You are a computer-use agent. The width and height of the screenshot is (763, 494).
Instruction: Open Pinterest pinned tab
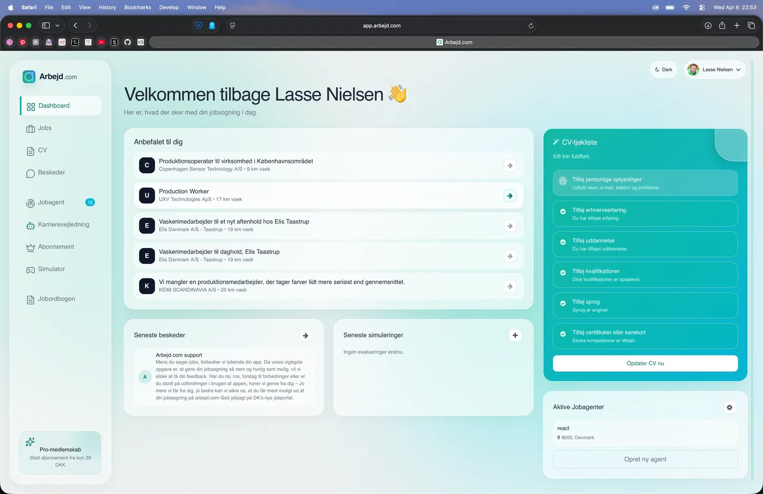[22, 42]
